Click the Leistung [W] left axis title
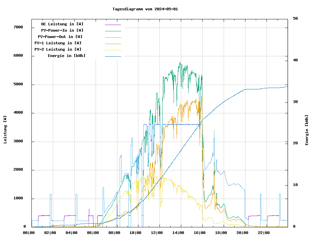321x240 pixels. [5, 130]
